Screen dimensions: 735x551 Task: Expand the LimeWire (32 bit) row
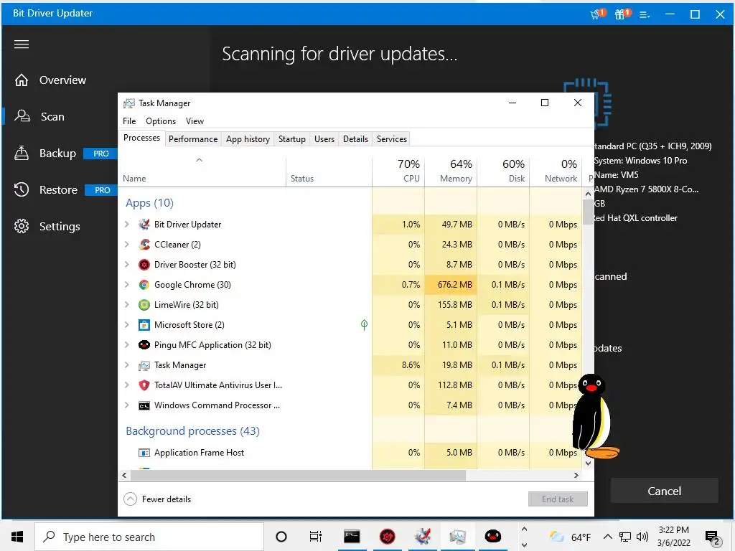pos(126,305)
